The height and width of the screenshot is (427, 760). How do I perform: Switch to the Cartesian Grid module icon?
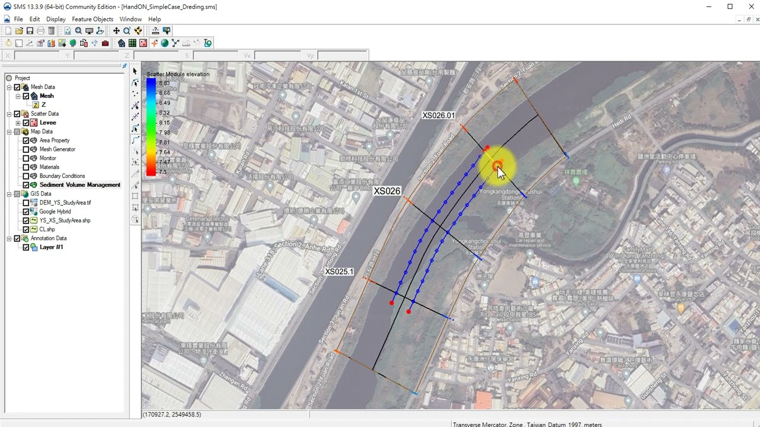pos(132,43)
